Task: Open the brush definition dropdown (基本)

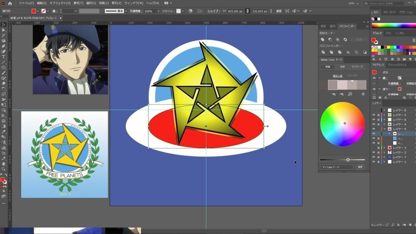Action: [x=126, y=11]
